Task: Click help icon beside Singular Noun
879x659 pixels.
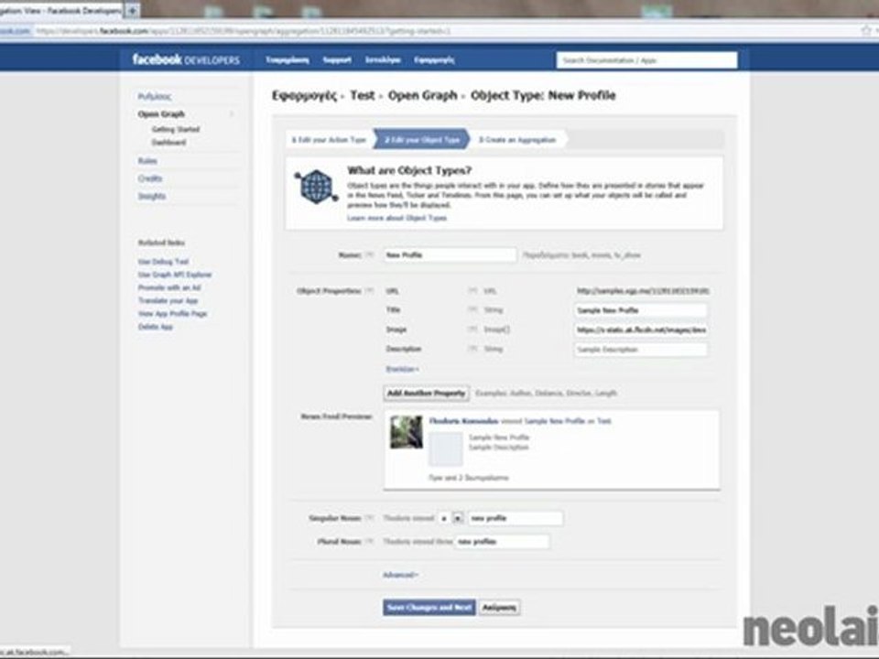Action: [x=369, y=518]
